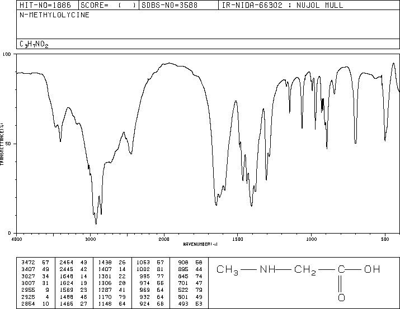Select peak table value 2925
Viewport: 400px width, 309px height.
click(x=28, y=297)
